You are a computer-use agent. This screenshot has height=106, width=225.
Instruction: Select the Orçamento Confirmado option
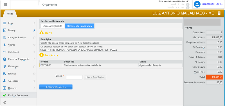80,26
